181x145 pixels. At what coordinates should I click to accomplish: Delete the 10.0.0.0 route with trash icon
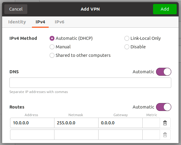point(165,123)
